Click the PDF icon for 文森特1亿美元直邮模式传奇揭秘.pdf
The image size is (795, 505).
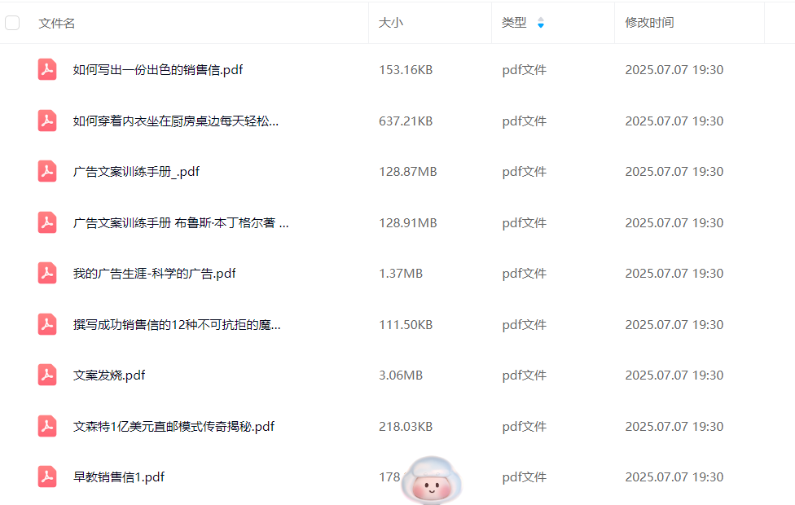click(x=47, y=426)
